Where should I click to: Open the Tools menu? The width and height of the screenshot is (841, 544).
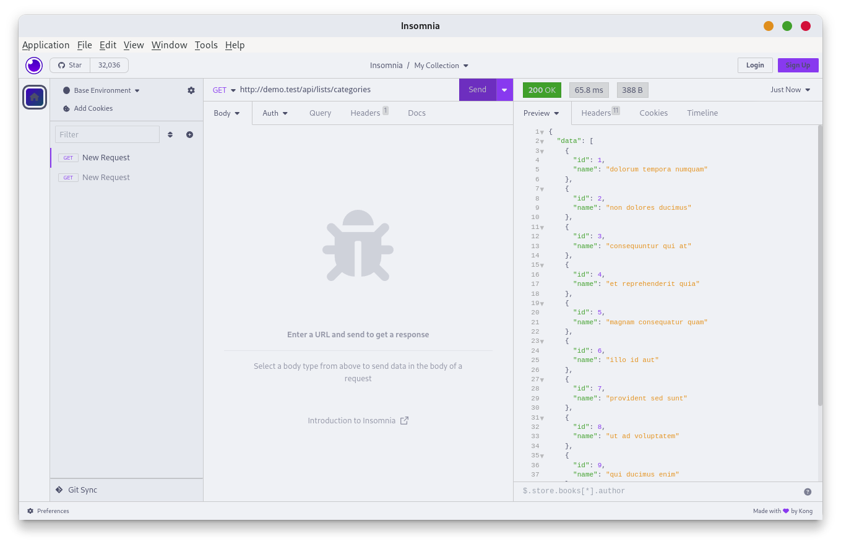[x=206, y=45]
